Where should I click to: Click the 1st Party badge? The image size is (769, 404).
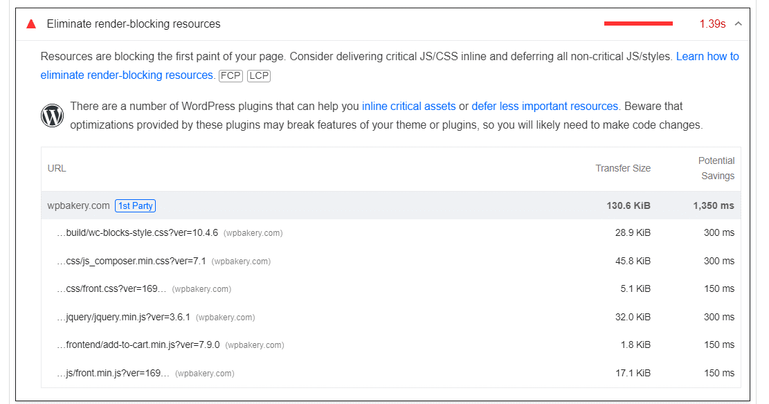(x=136, y=205)
